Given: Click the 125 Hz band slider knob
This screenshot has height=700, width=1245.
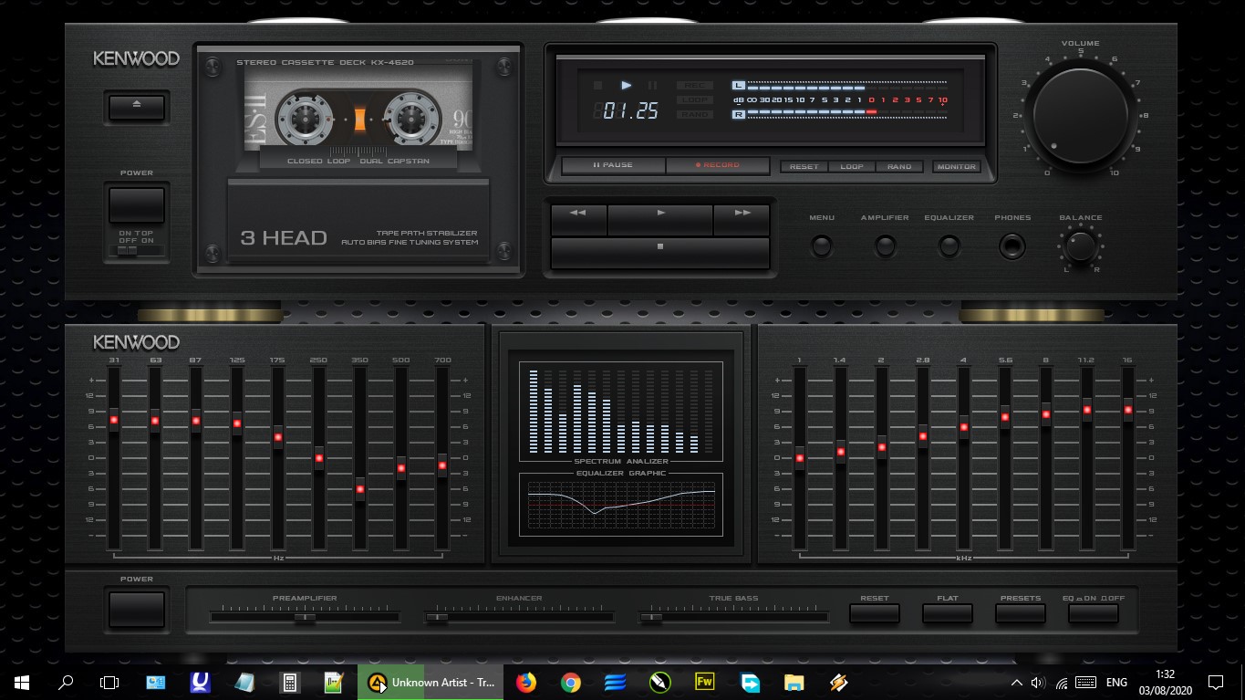Looking at the screenshot, I should pyautogui.click(x=237, y=423).
